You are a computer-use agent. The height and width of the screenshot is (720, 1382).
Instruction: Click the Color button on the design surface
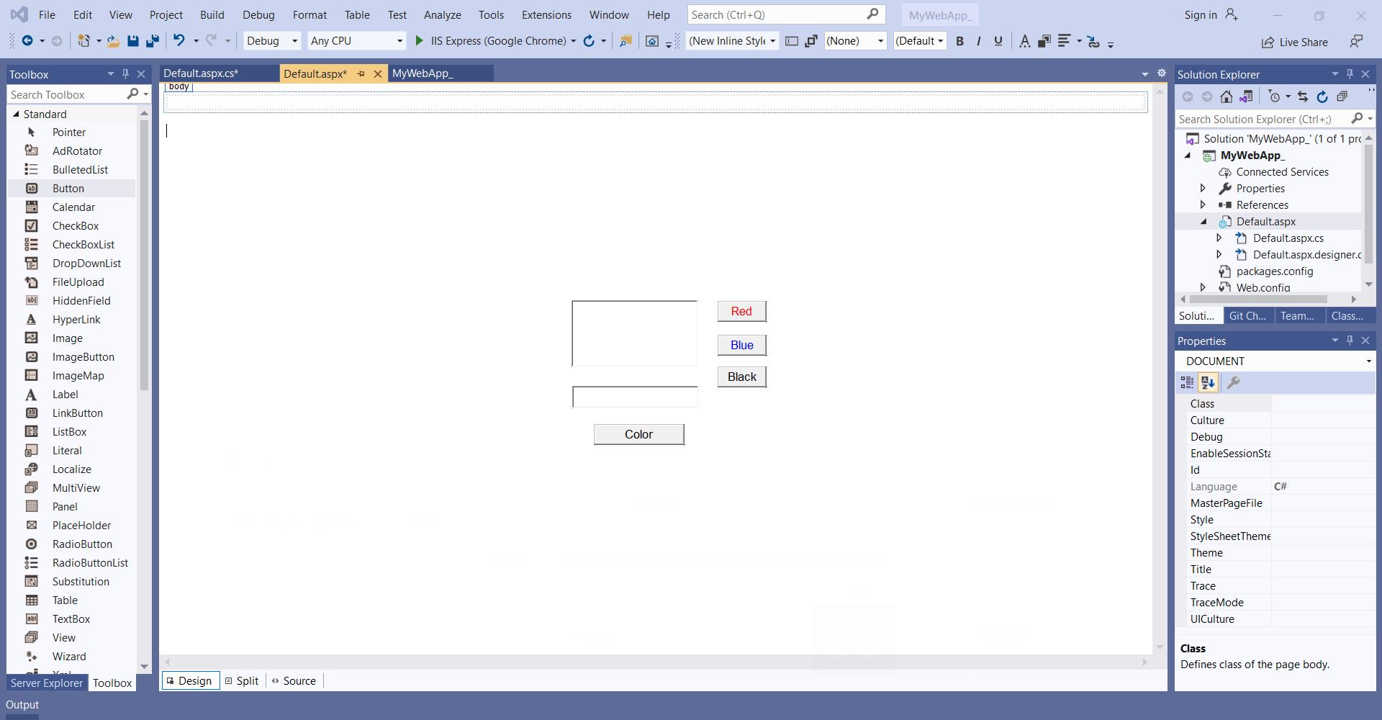pos(638,434)
